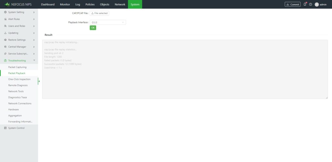Expand the Service Subscription chevron

34,54
